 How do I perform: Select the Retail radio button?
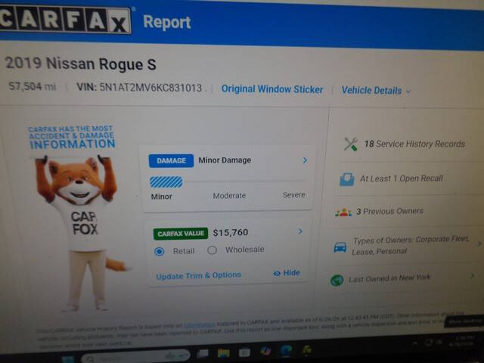click(x=160, y=252)
